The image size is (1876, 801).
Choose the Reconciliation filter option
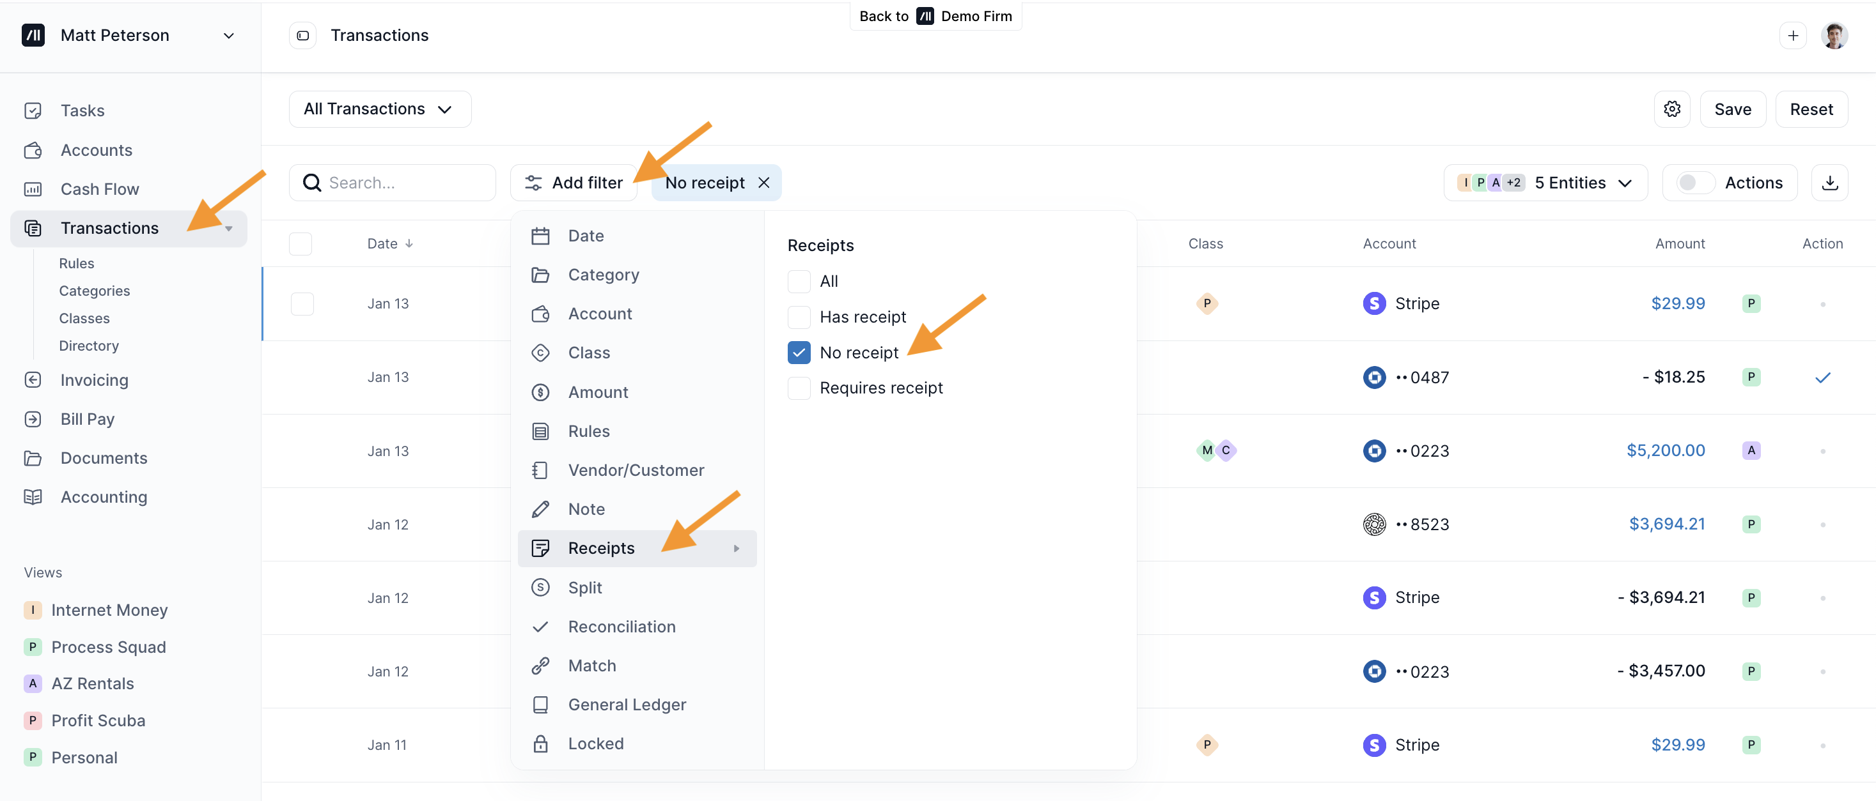point(621,627)
